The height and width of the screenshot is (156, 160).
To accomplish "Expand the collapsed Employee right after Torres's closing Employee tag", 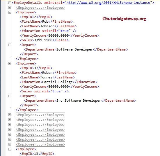I will (10, 115).
